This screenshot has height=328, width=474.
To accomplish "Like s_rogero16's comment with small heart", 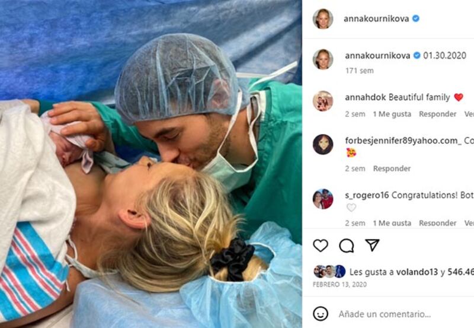I will (x=351, y=208).
